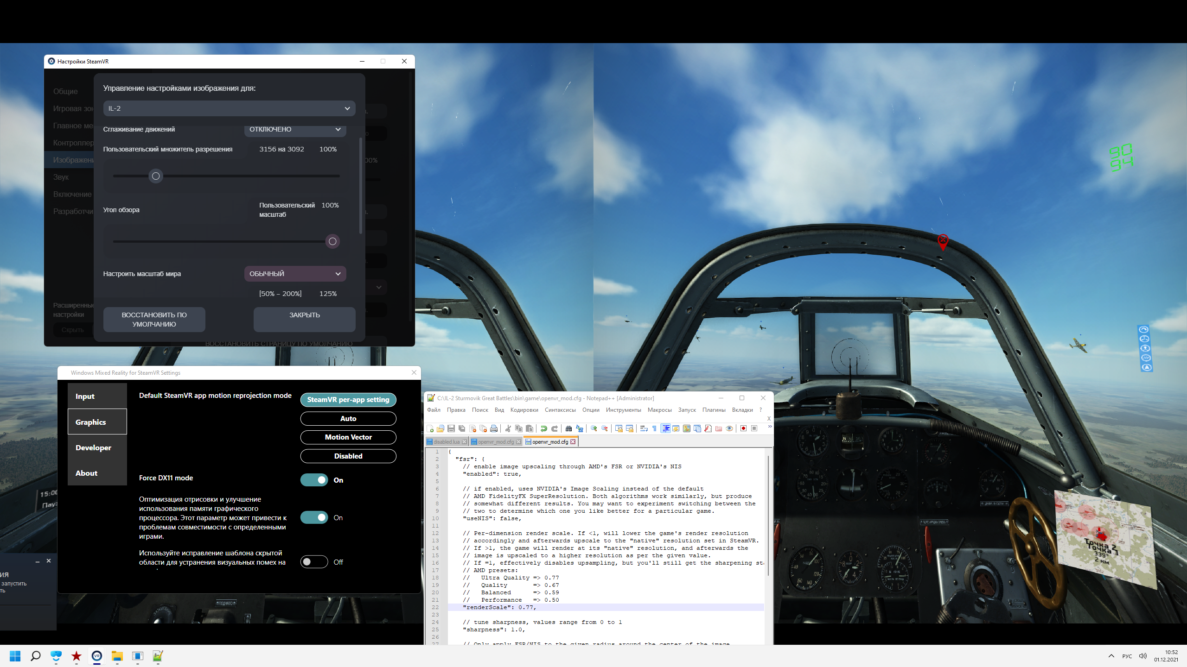Click the Undo arrow in Notepad++ toolbar
This screenshot has height=667, width=1187.
pos(543,428)
